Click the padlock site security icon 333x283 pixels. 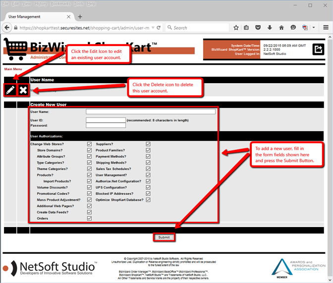[16, 28]
